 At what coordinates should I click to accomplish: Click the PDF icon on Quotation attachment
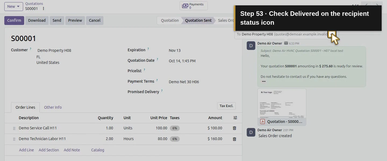coord(263,122)
